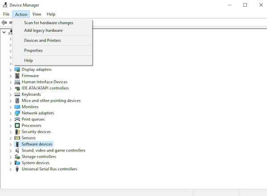Expand the Print queues category
Viewport: 267px width, 196px height.
click(x=11, y=120)
